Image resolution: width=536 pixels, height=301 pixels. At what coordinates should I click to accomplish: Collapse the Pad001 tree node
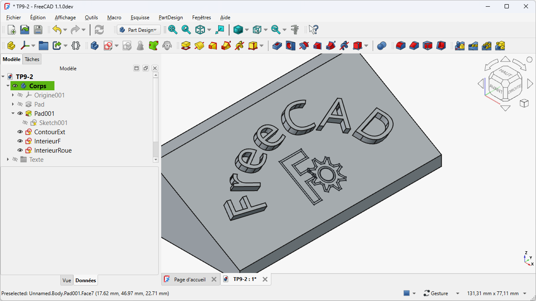coord(13,114)
